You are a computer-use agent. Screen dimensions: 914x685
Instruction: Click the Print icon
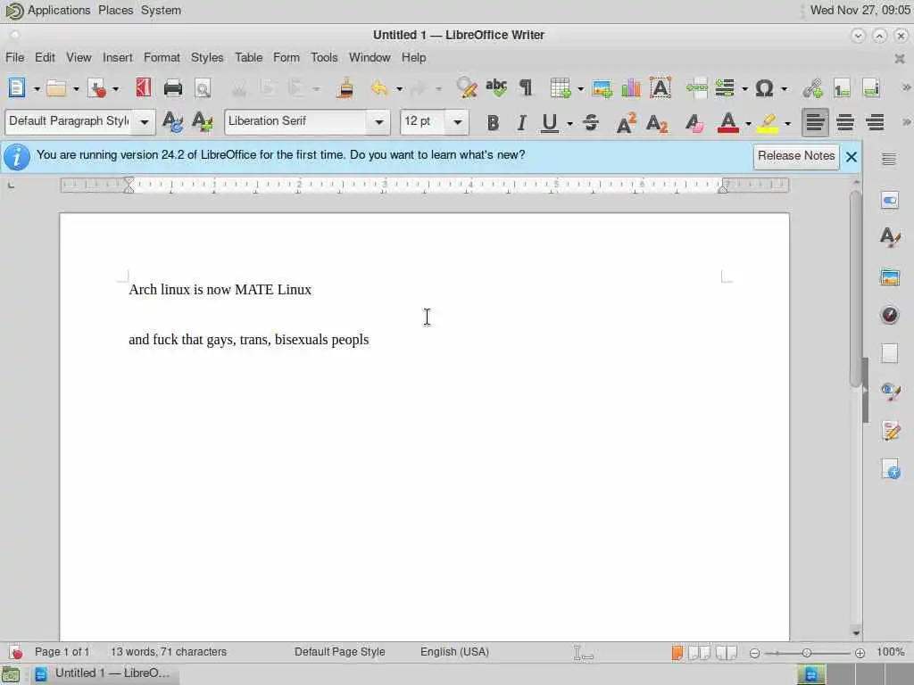(173, 88)
